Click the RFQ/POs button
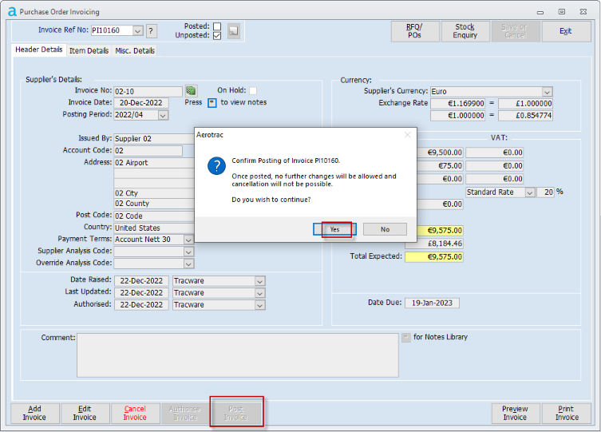 tap(415, 31)
